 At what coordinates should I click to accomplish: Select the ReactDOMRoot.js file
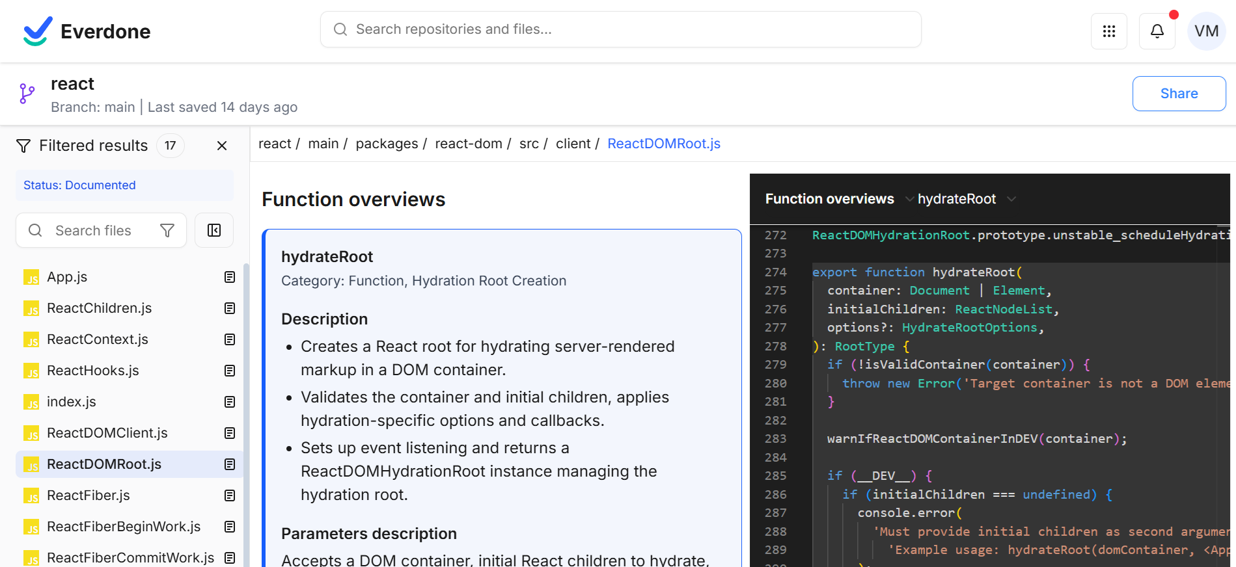[129, 464]
